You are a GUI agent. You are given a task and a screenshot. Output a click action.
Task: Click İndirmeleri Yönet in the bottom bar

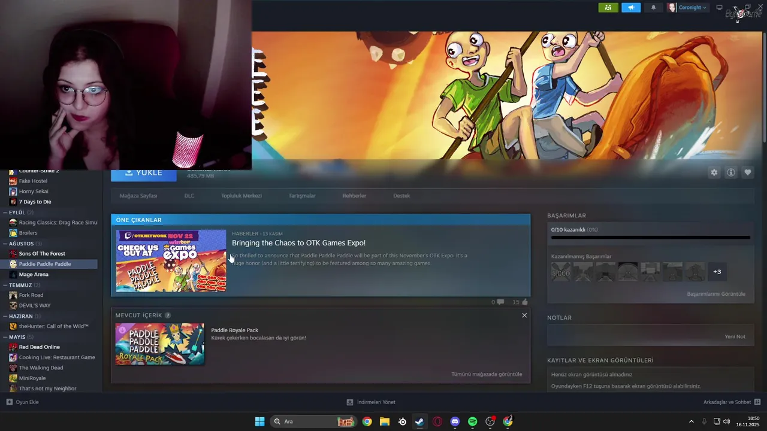(x=371, y=402)
